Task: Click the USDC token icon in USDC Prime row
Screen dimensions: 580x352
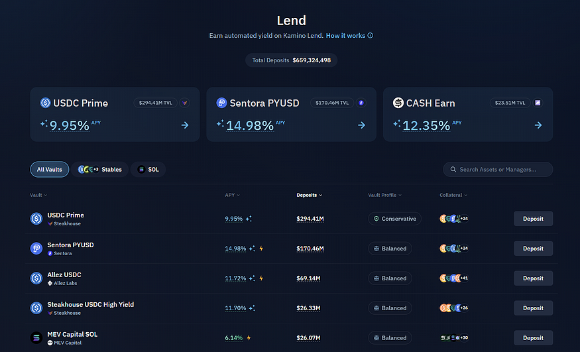Action: 36,219
